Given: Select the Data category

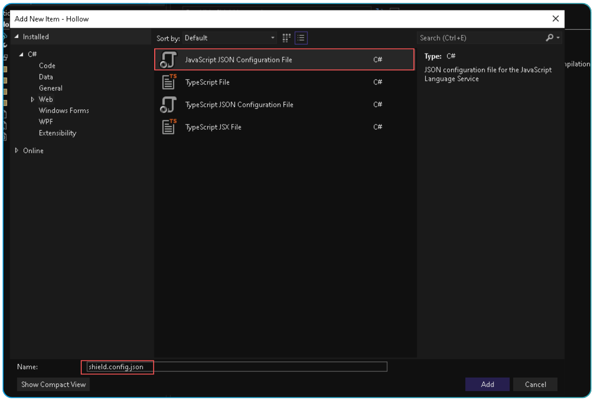Looking at the screenshot, I should pyautogui.click(x=47, y=77).
